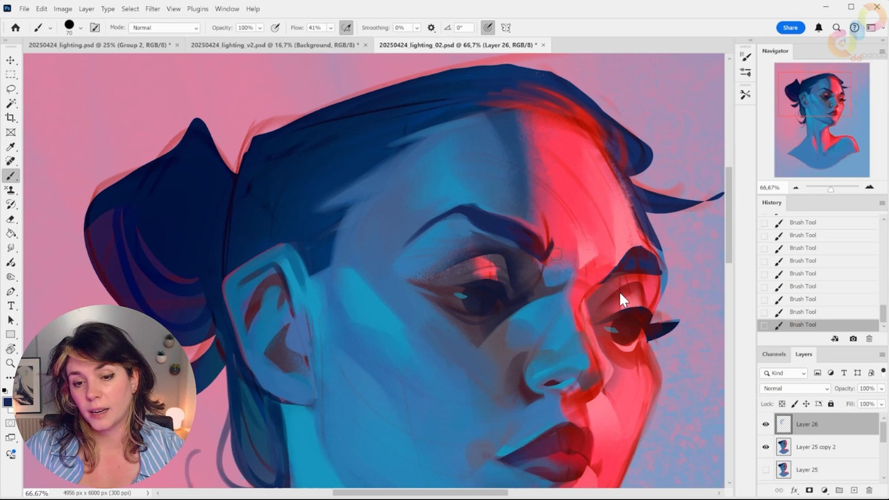
Task: Toggle brush settings panel button
Action: [94, 28]
